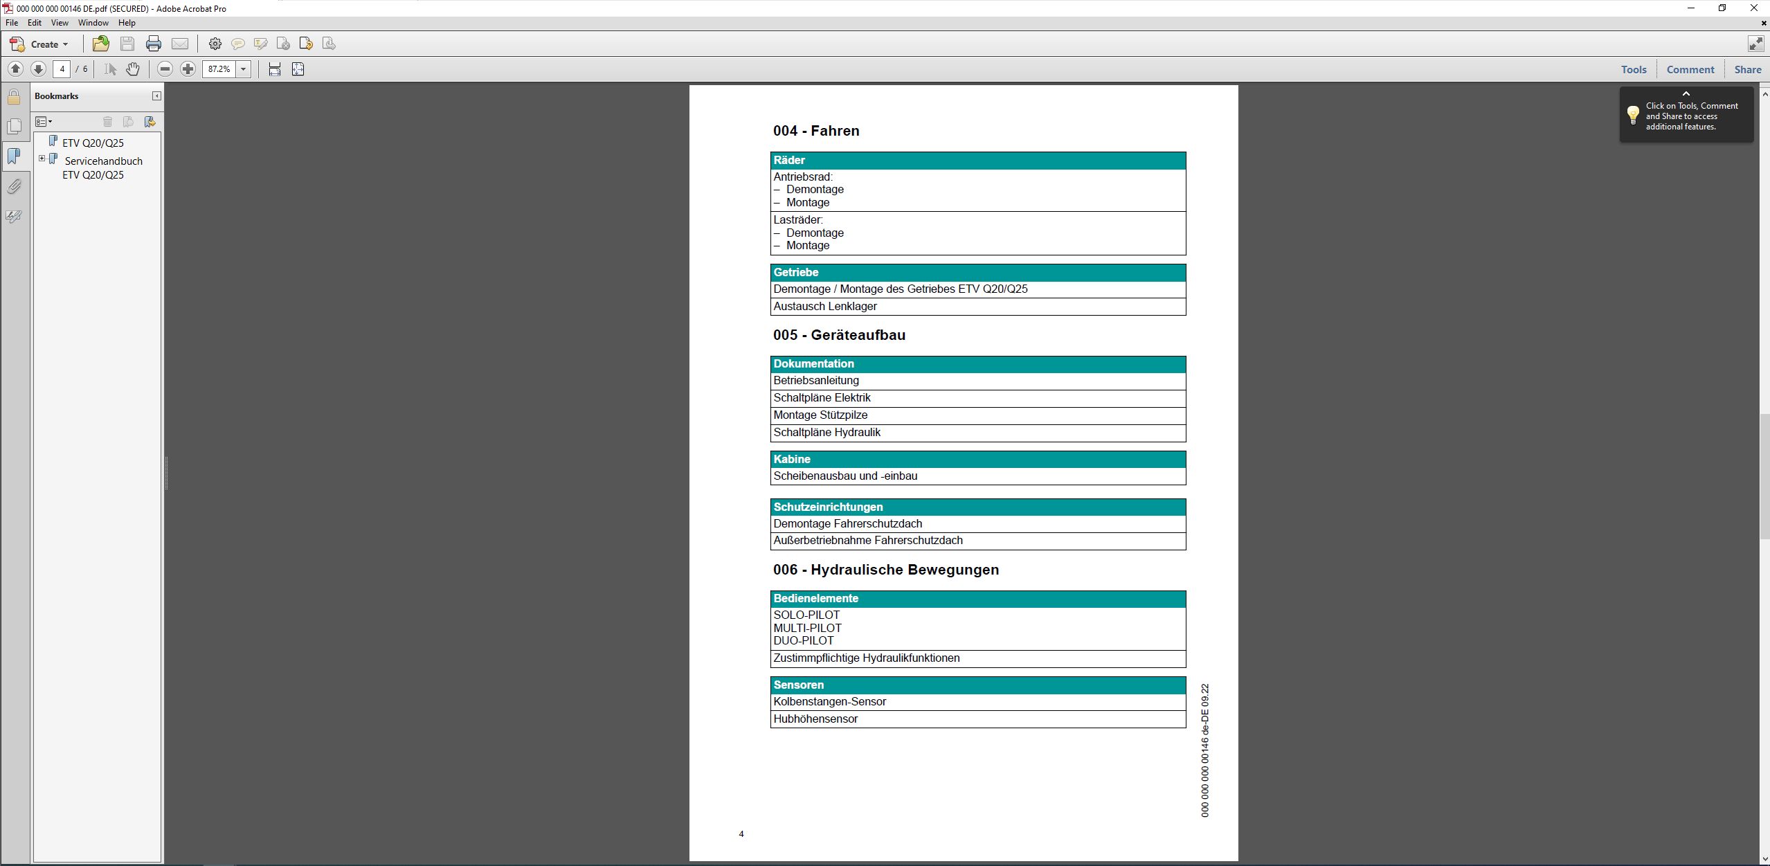This screenshot has height=866, width=1770.
Task: Expand the Servicehandbuch ETV Q20/Q25 bookmark
Action: (x=42, y=158)
